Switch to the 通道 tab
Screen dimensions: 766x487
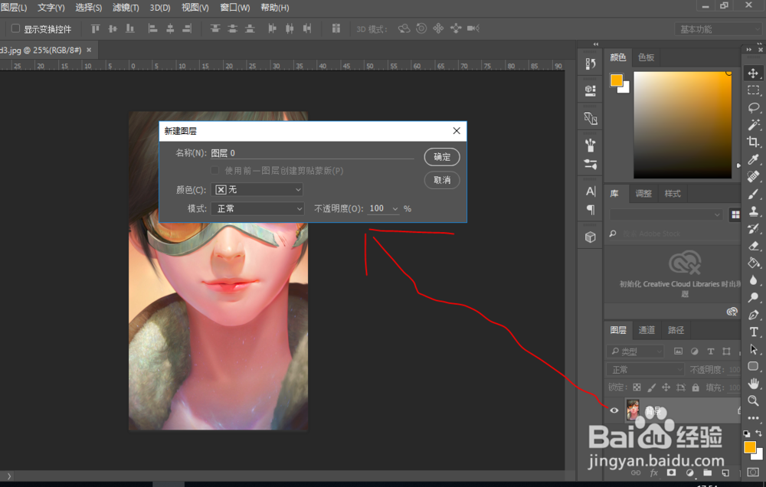coord(647,330)
